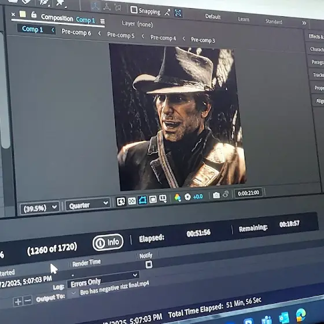Open the Composition panel menu

point(102,21)
